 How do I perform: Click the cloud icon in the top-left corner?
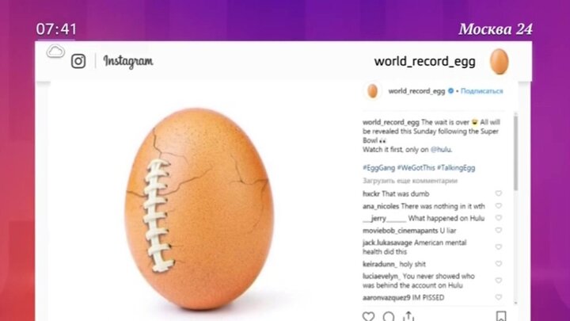(55, 52)
